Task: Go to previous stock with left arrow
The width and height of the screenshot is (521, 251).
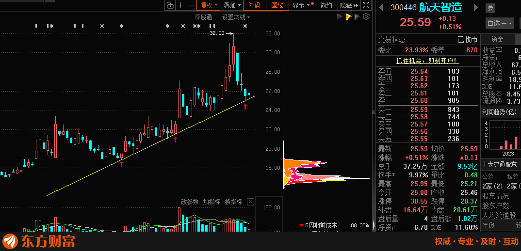Action: pyautogui.click(x=381, y=7)
